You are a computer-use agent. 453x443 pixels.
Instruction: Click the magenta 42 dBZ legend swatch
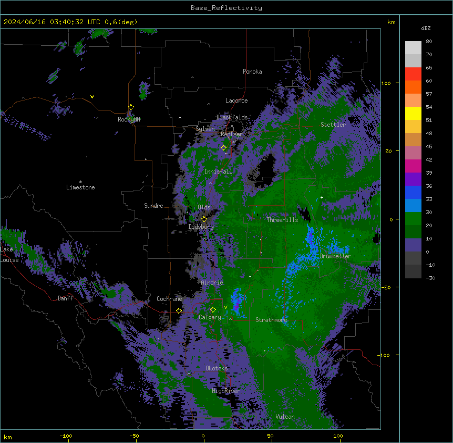click(x=413, y=166)
